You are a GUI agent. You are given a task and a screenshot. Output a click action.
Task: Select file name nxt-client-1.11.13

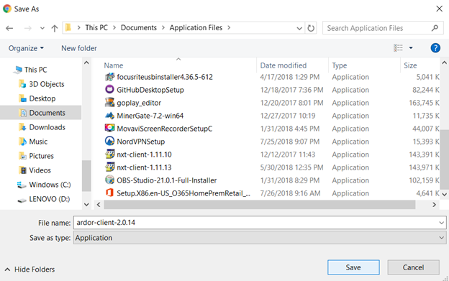[x=144, y=167]
